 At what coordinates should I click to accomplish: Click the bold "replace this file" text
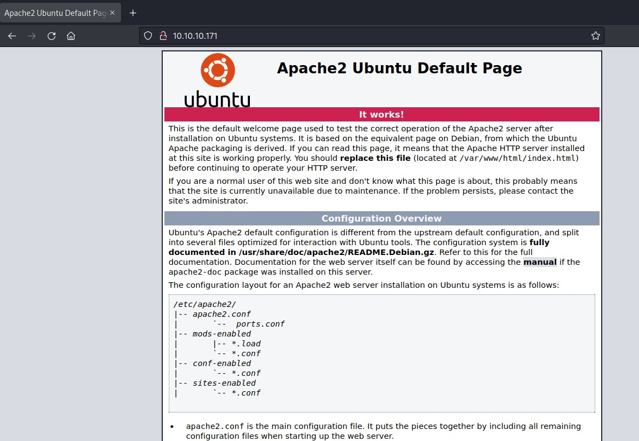coord(375,158)
